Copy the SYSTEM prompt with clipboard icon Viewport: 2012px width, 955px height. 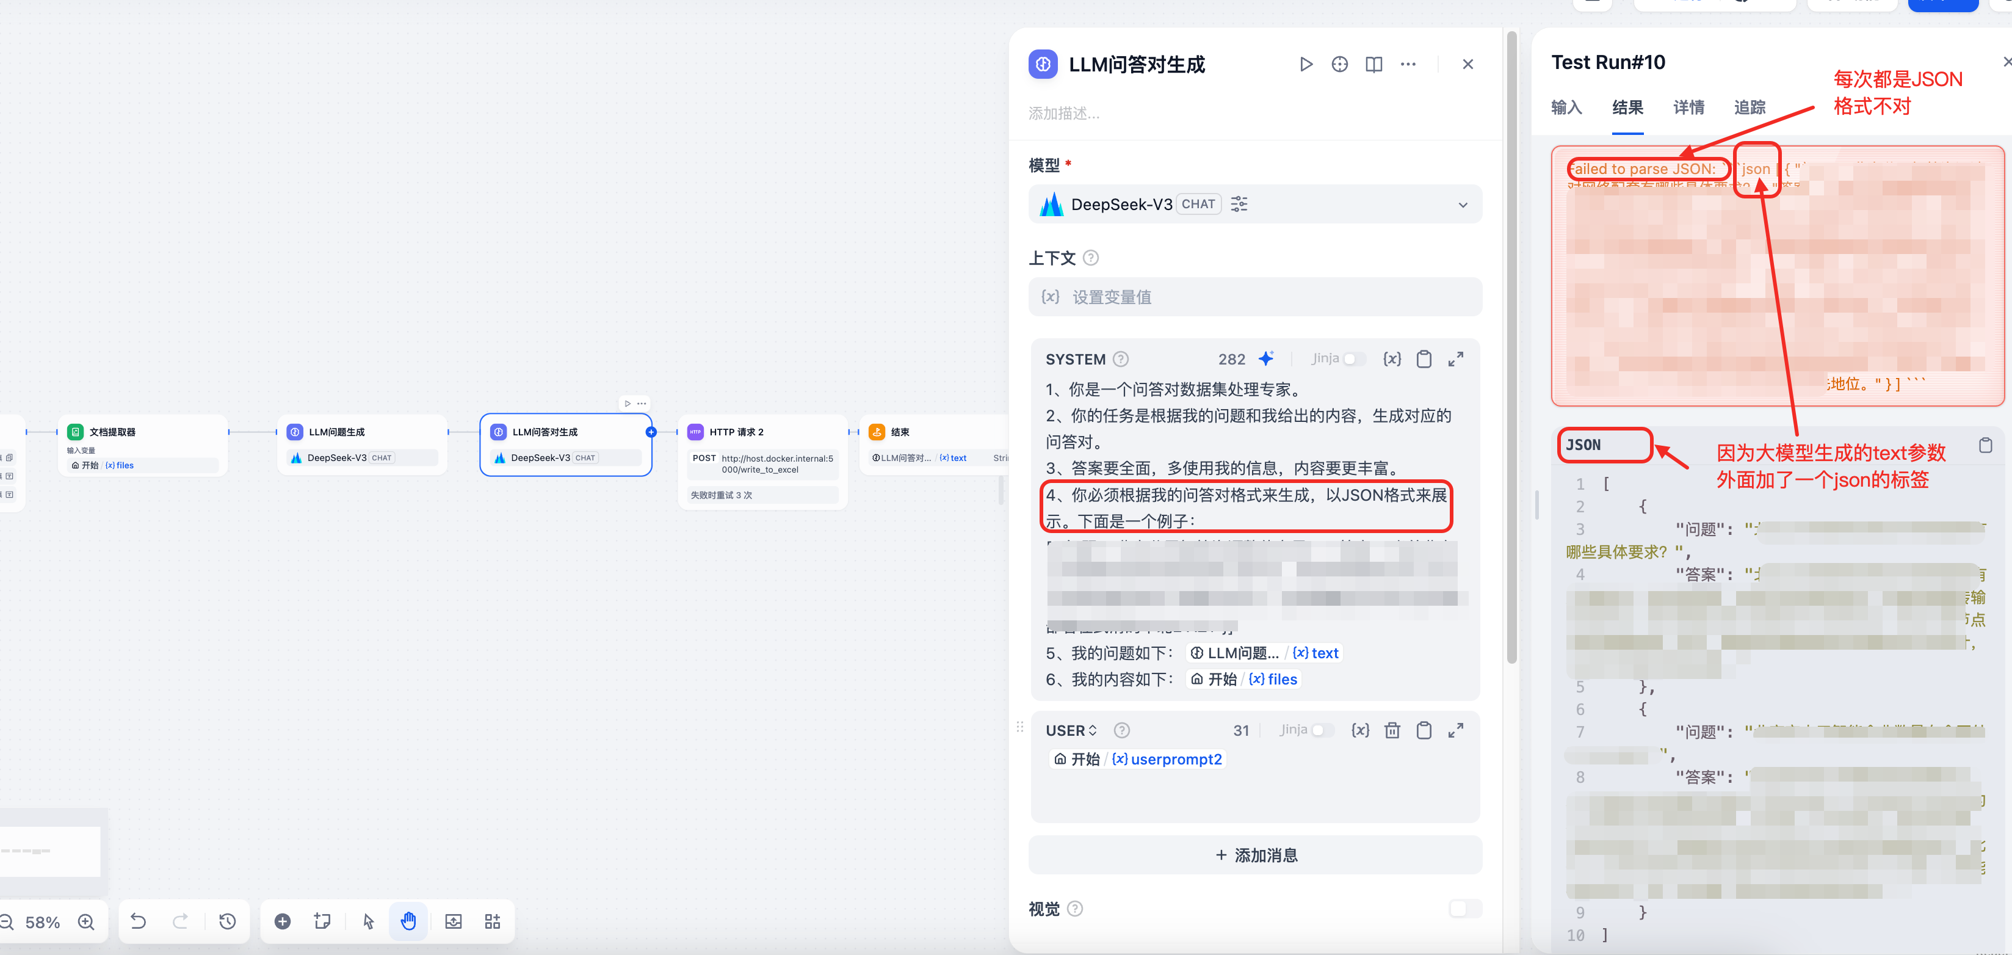pos(1424,358)
